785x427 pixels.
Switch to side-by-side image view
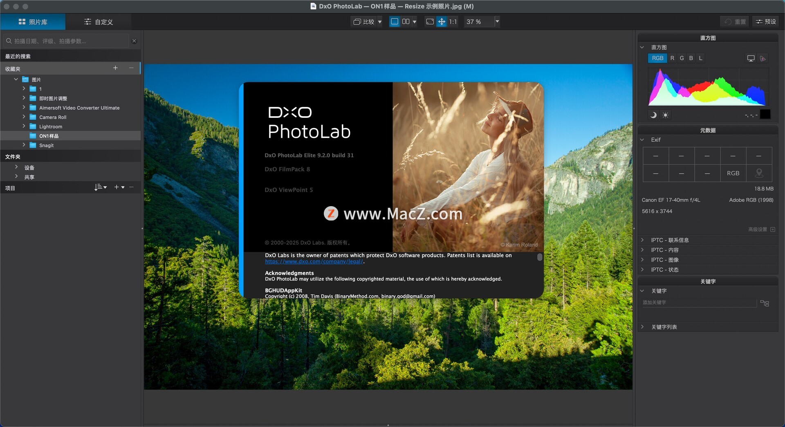click(x=406, y=22)
